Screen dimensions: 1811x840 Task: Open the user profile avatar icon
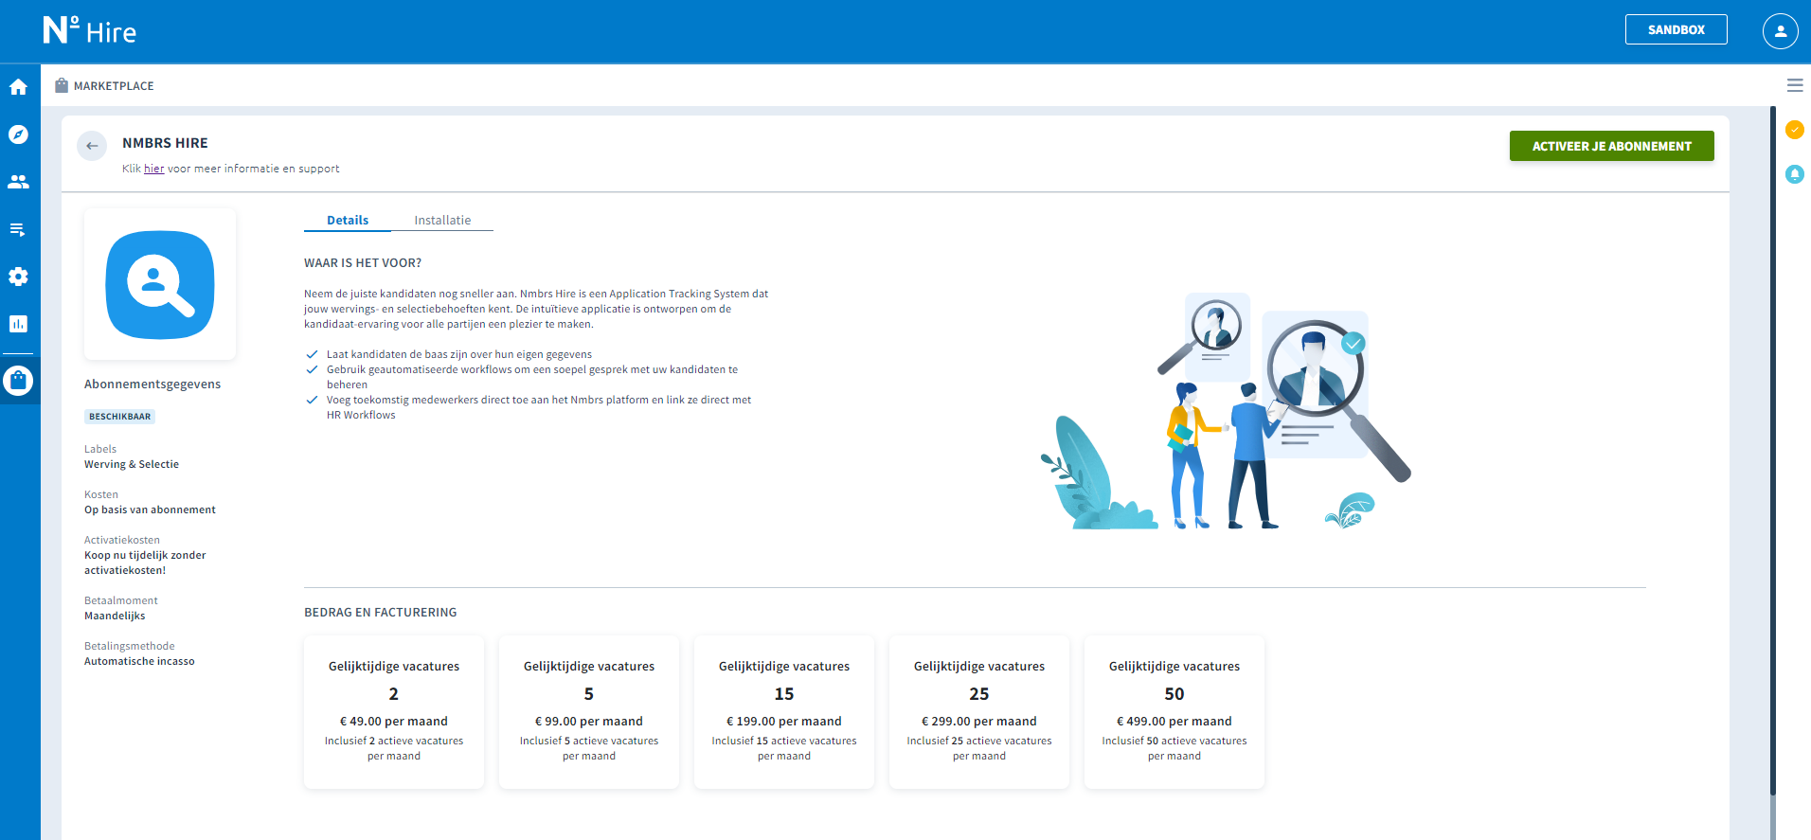click(1780, 30)
